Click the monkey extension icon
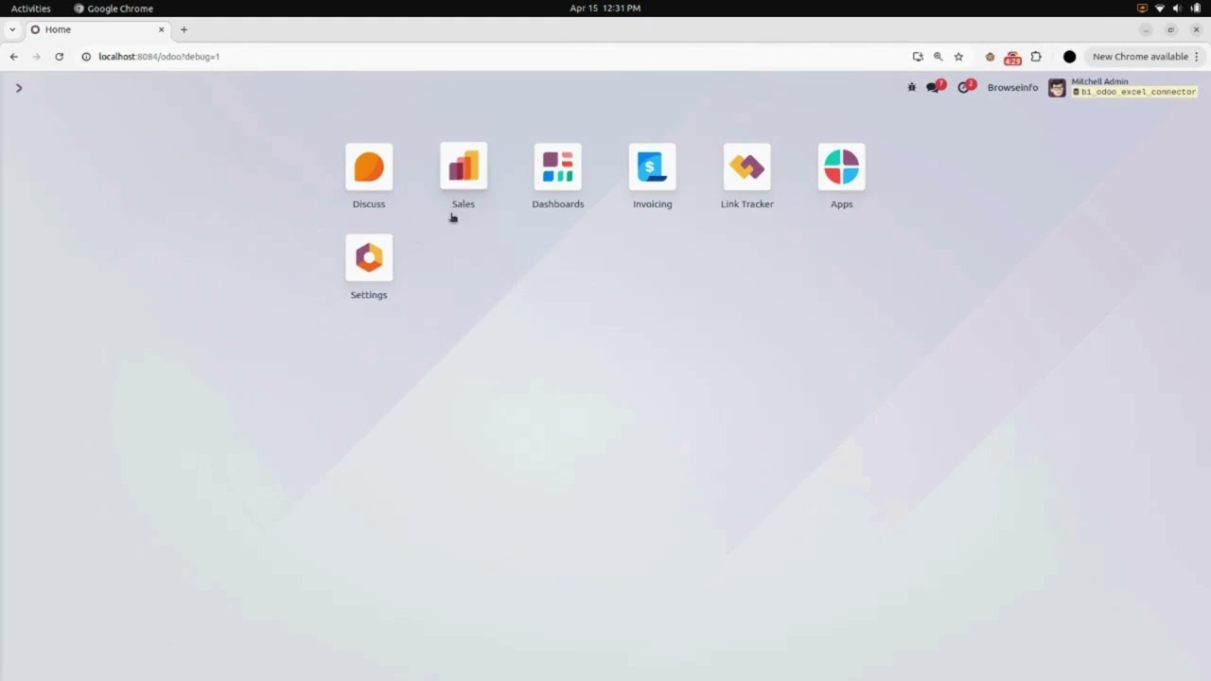This screenshot has width=1211, height=681. tap(991, 57)
